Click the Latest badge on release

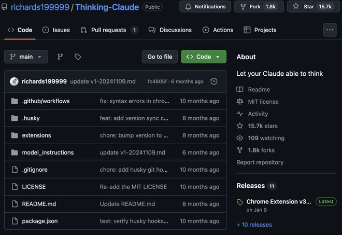tap(326, 201)
